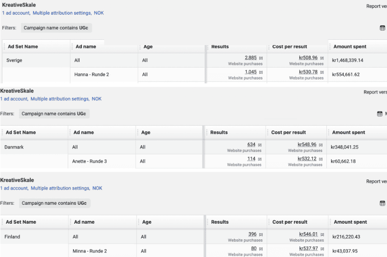Select the filter chip above the Finland table

(x=54, y=203)
